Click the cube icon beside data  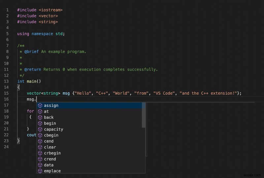tap(40, 165)
